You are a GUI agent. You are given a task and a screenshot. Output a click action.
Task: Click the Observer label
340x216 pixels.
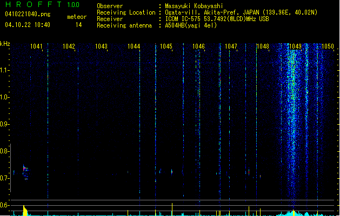110,6
